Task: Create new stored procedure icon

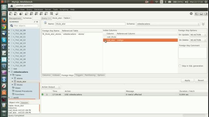Action: (x=41, y=14)
